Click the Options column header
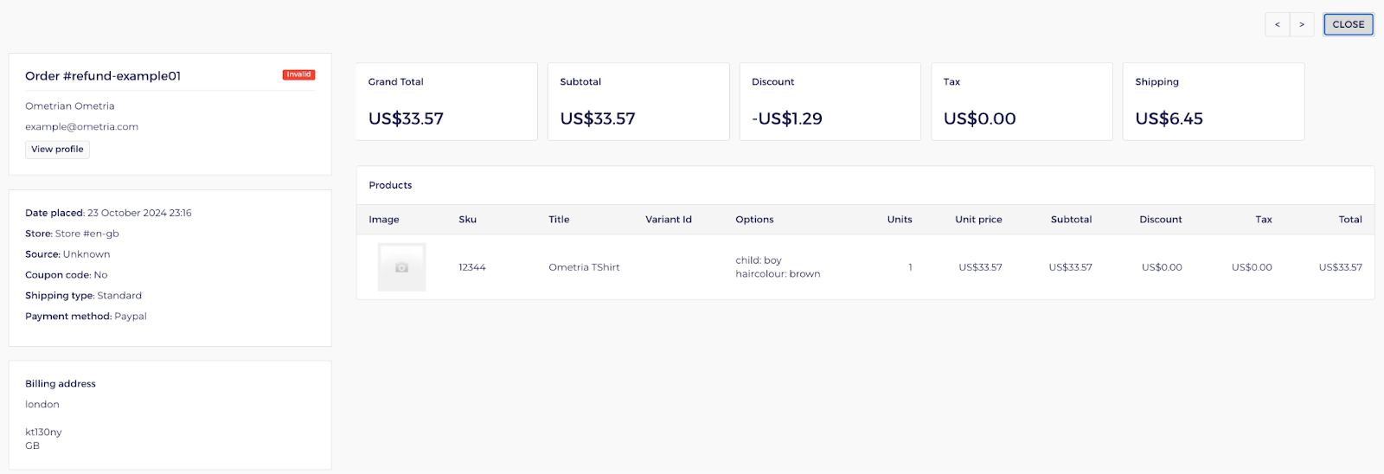Viewport: 1384px width, 474px height. point(754,220)
